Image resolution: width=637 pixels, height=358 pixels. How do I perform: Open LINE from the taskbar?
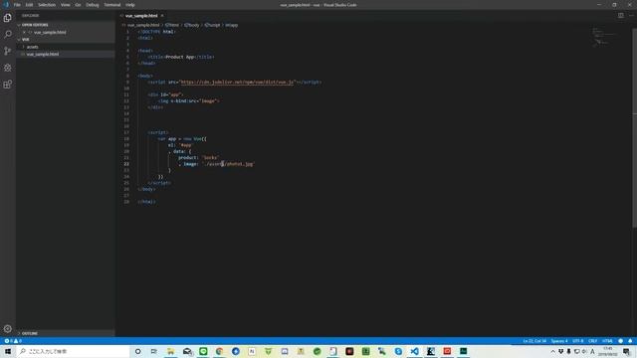click(x=203, y=351)
